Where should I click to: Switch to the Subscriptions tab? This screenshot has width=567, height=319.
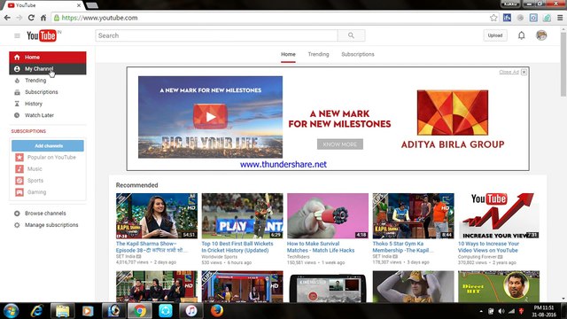pyautogui.click(x=358, y=54)
